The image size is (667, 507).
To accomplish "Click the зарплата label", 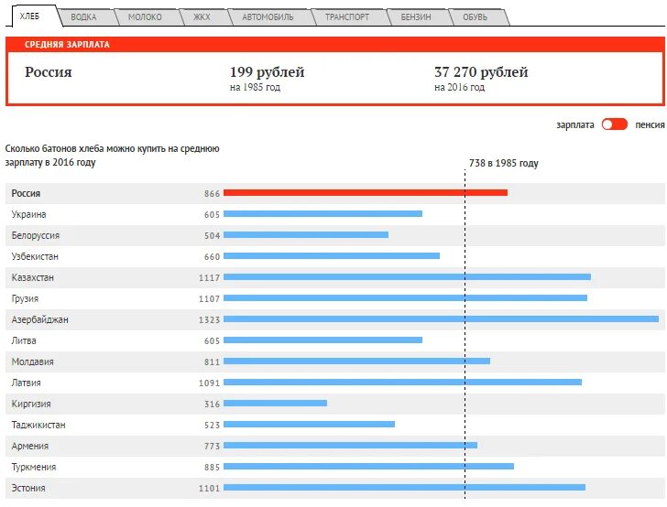I will coord(575,125).
